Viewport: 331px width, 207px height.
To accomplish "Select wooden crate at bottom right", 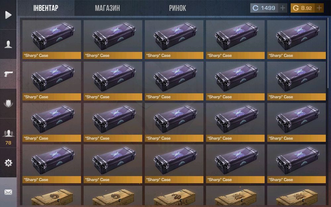I will coord(296,196).
